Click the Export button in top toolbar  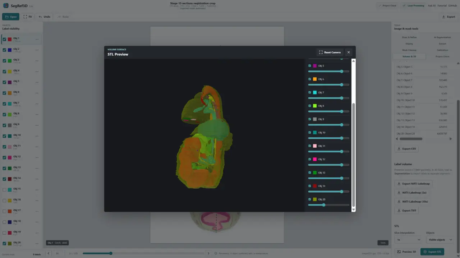click(448, 17)
